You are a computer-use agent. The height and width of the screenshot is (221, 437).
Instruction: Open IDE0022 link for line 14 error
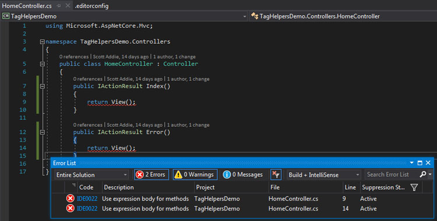coord(87,209)
